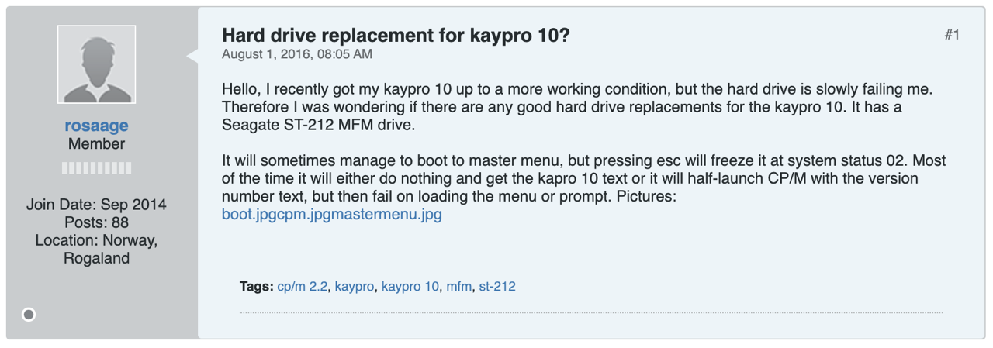Screen dimensions: 993x348
Task: Click the post title about kaypro 10
Action: pyautogui.click(x=396, y=35)
